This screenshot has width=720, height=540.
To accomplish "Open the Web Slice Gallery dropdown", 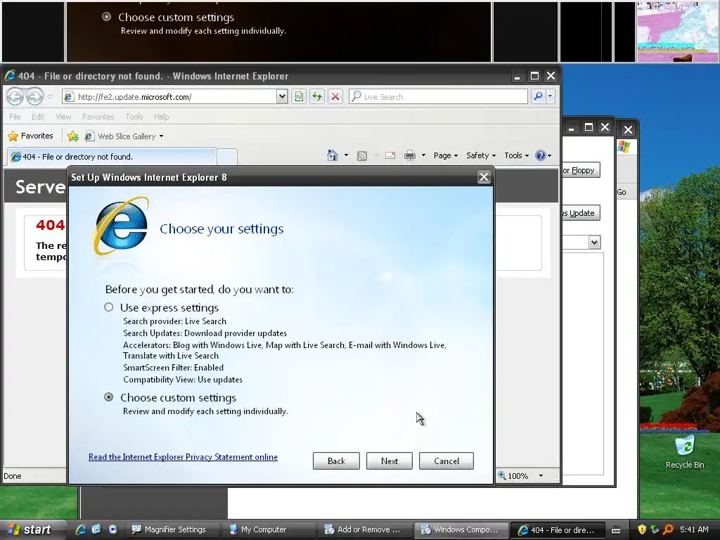I will (124, 136).
